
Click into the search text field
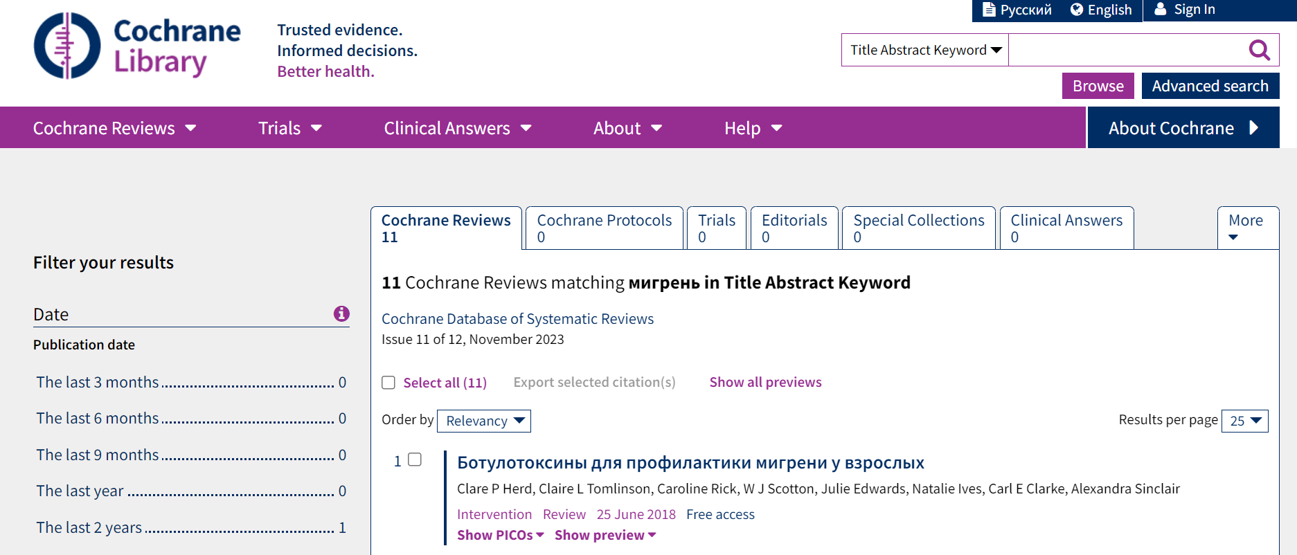[x=1125, y=50]
